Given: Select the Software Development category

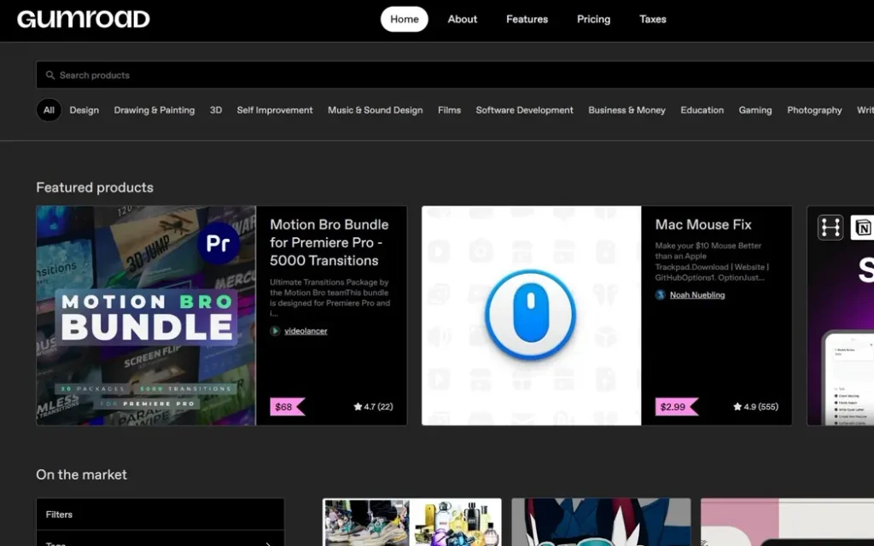Looking at the screenshot, I should pos(525,110).
